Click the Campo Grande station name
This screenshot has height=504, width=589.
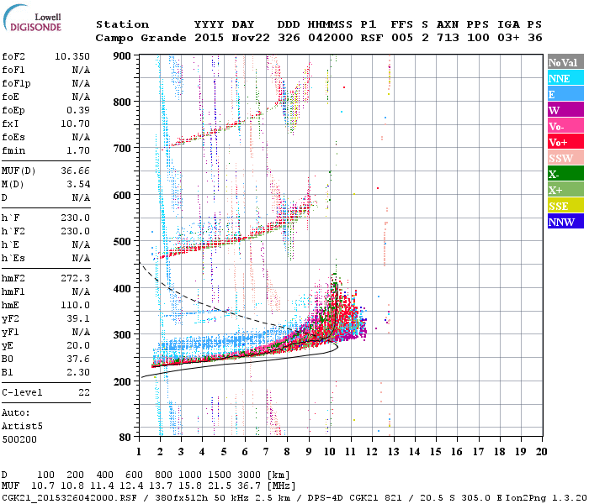tap(141, 38)
